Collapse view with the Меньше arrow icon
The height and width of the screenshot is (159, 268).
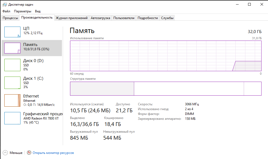pos(5,153)
